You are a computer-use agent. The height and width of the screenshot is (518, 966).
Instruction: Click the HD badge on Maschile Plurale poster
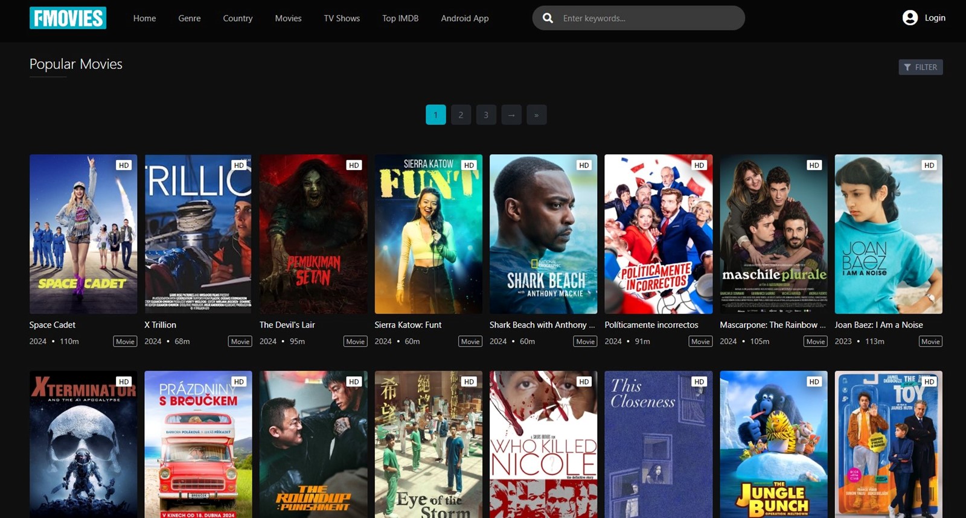click(x=814, y=165)
